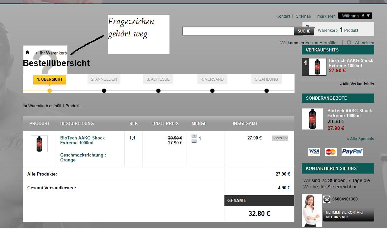Select the 3. ADRESSE step tab
Screen dimensions: 387x251
pos(158,79)
